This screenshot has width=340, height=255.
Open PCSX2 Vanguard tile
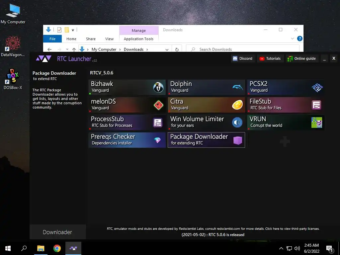click(x=286, y=87)
